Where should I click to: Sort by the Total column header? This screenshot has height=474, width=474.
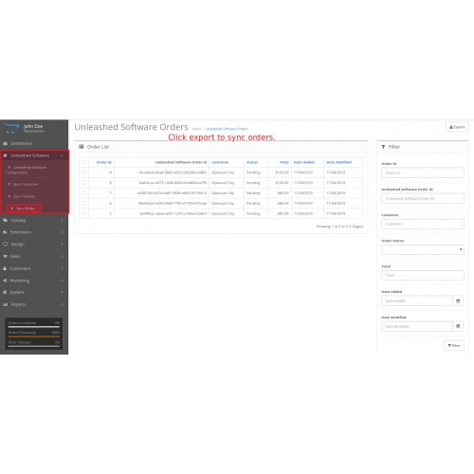click(x=284, y=162)
